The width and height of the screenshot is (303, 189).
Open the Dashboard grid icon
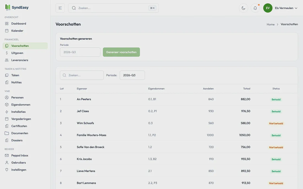(x=7, y=24)
